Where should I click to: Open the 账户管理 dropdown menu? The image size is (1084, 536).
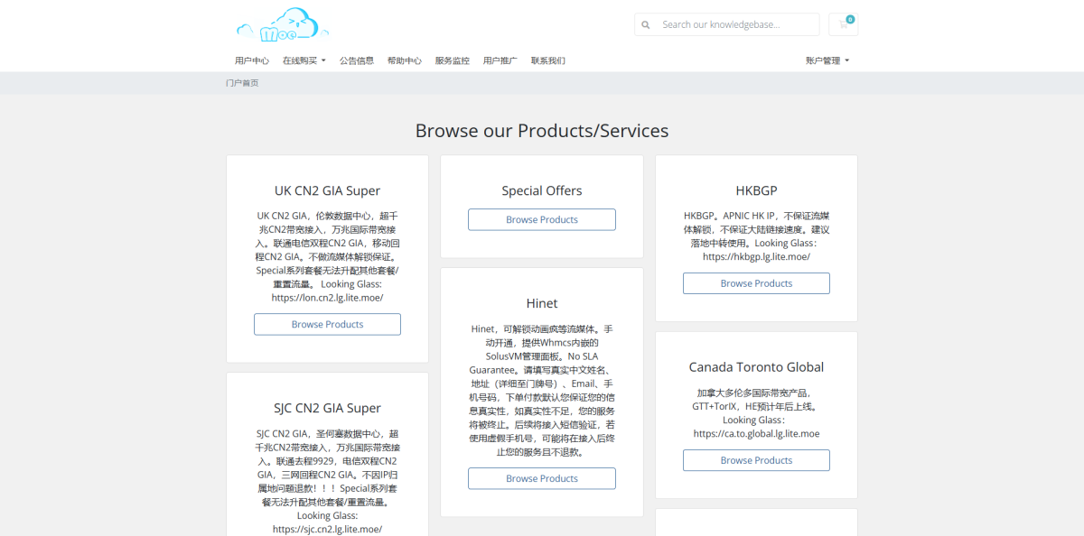(825, 60)
